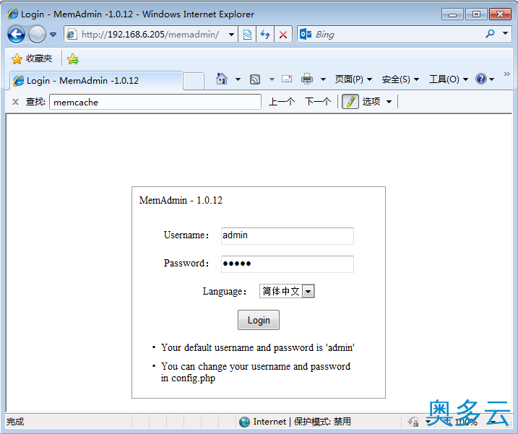The height and width of the screenshot is (434, 518).
Task: Open the 收藏夹 favorites button
Action: [x=32, y=58]
